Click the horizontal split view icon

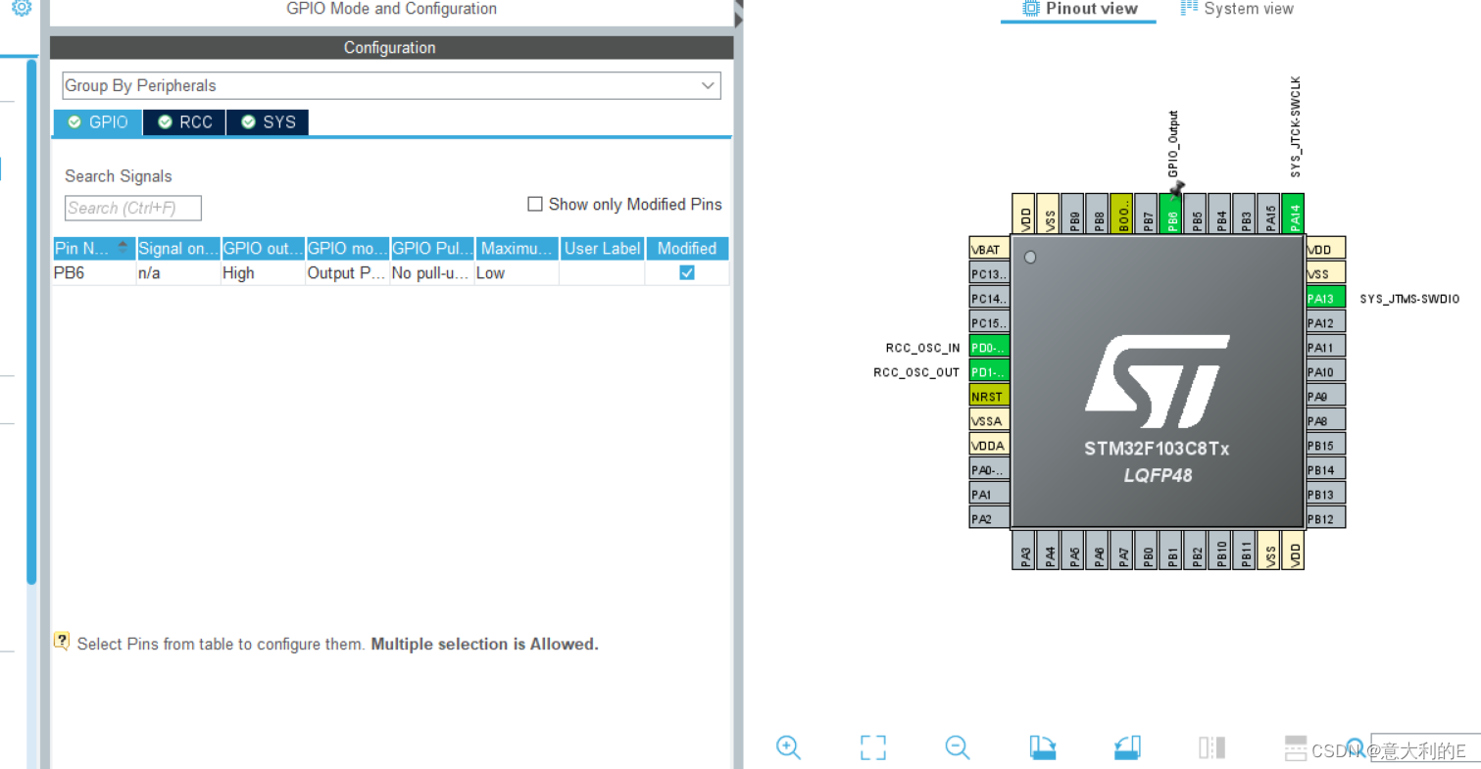1296,747
